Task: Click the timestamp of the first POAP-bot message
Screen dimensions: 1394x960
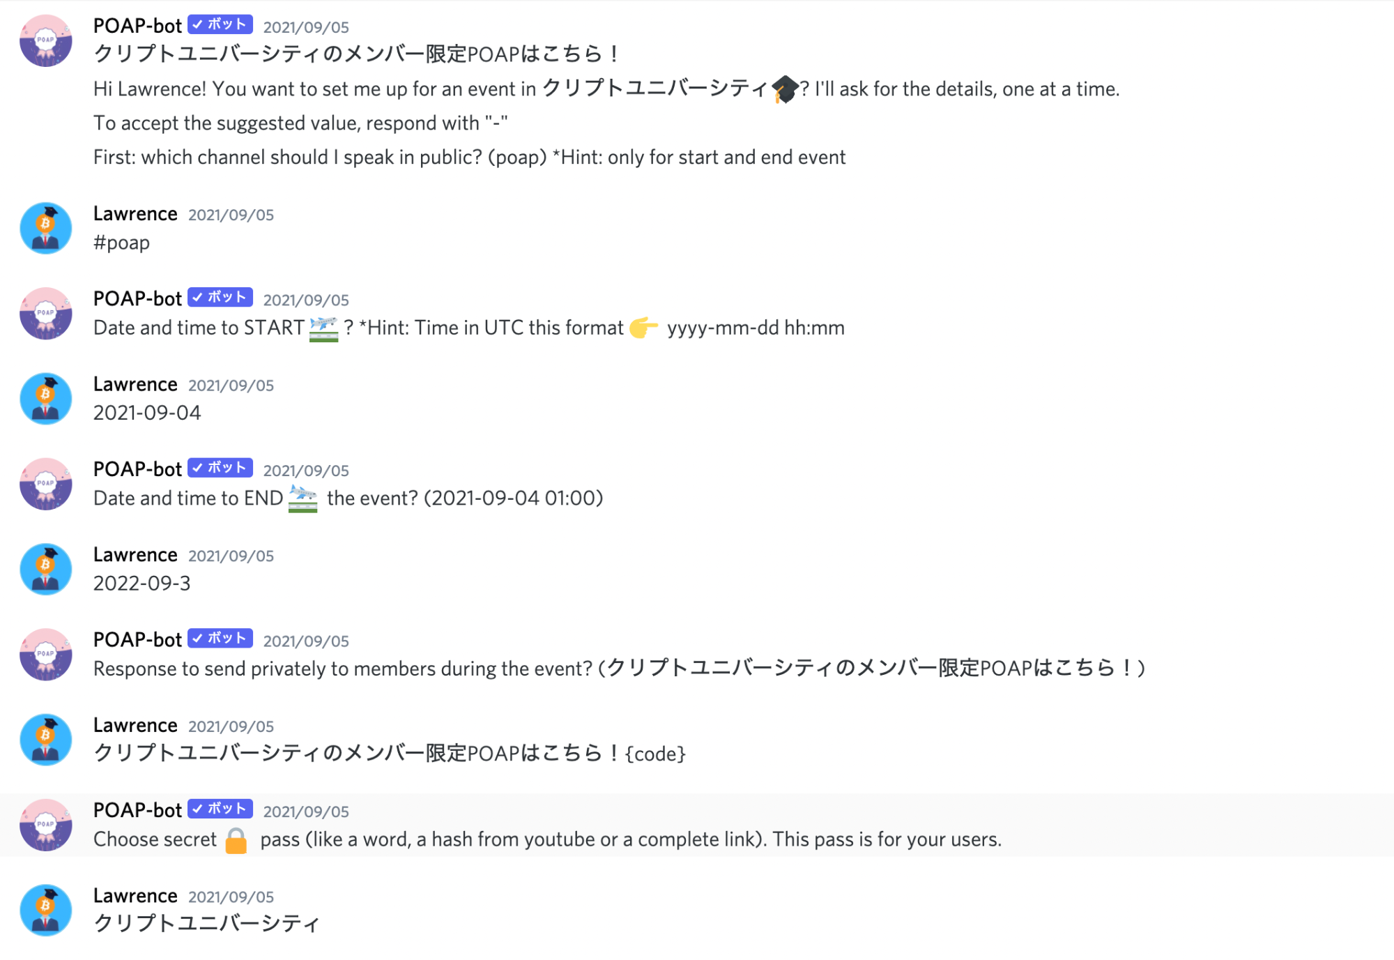Action: [x=306, y=27]
